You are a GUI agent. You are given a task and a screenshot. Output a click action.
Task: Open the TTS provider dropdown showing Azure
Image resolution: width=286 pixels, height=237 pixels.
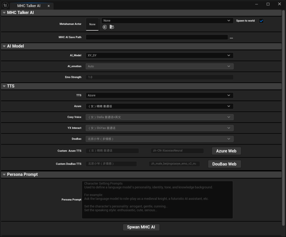[159, 95]
